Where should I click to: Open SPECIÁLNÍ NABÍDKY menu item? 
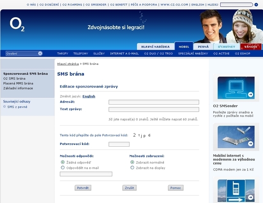point(193,54)
